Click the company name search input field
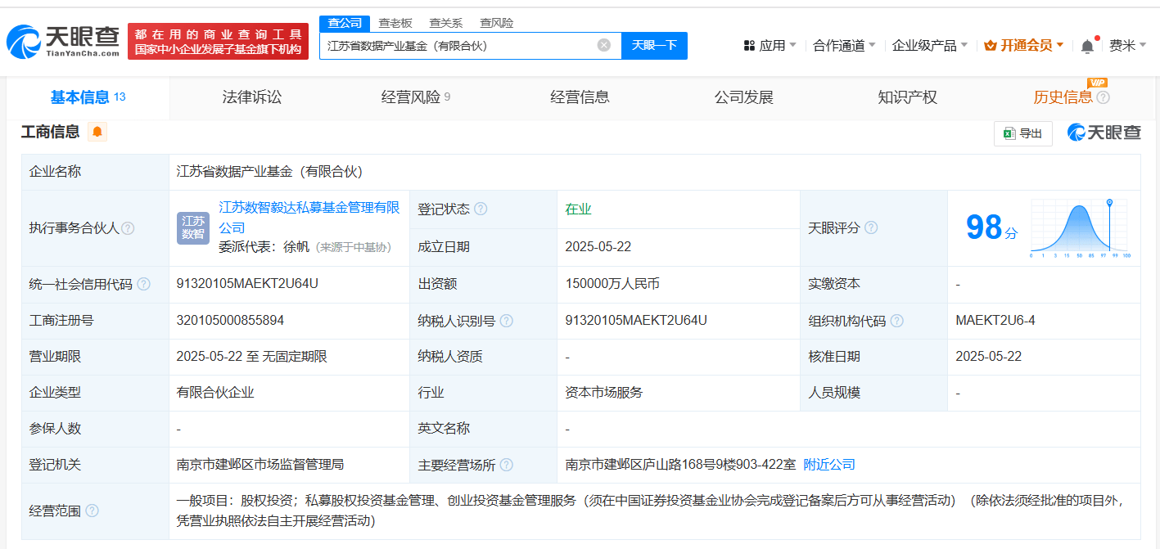The image size is (1160, 549). coord(458,46)
